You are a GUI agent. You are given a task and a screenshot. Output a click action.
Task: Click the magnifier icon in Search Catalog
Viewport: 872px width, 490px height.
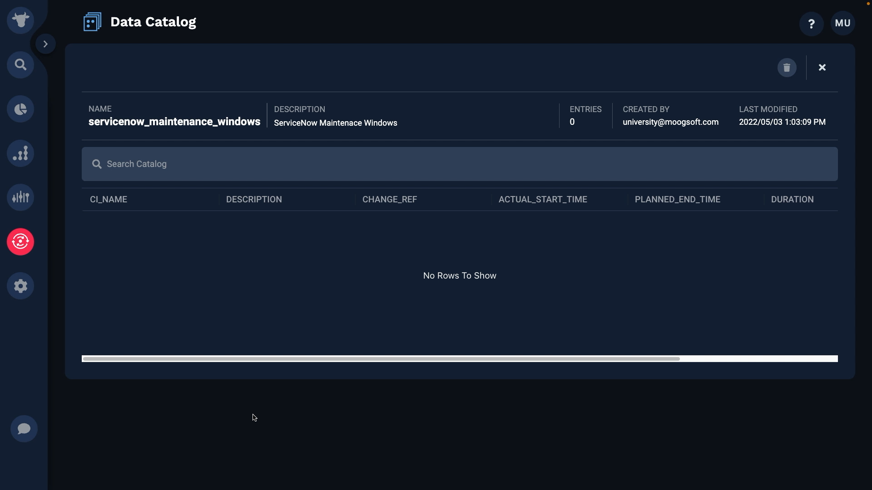pyautogui.click(x=97, y=164)
